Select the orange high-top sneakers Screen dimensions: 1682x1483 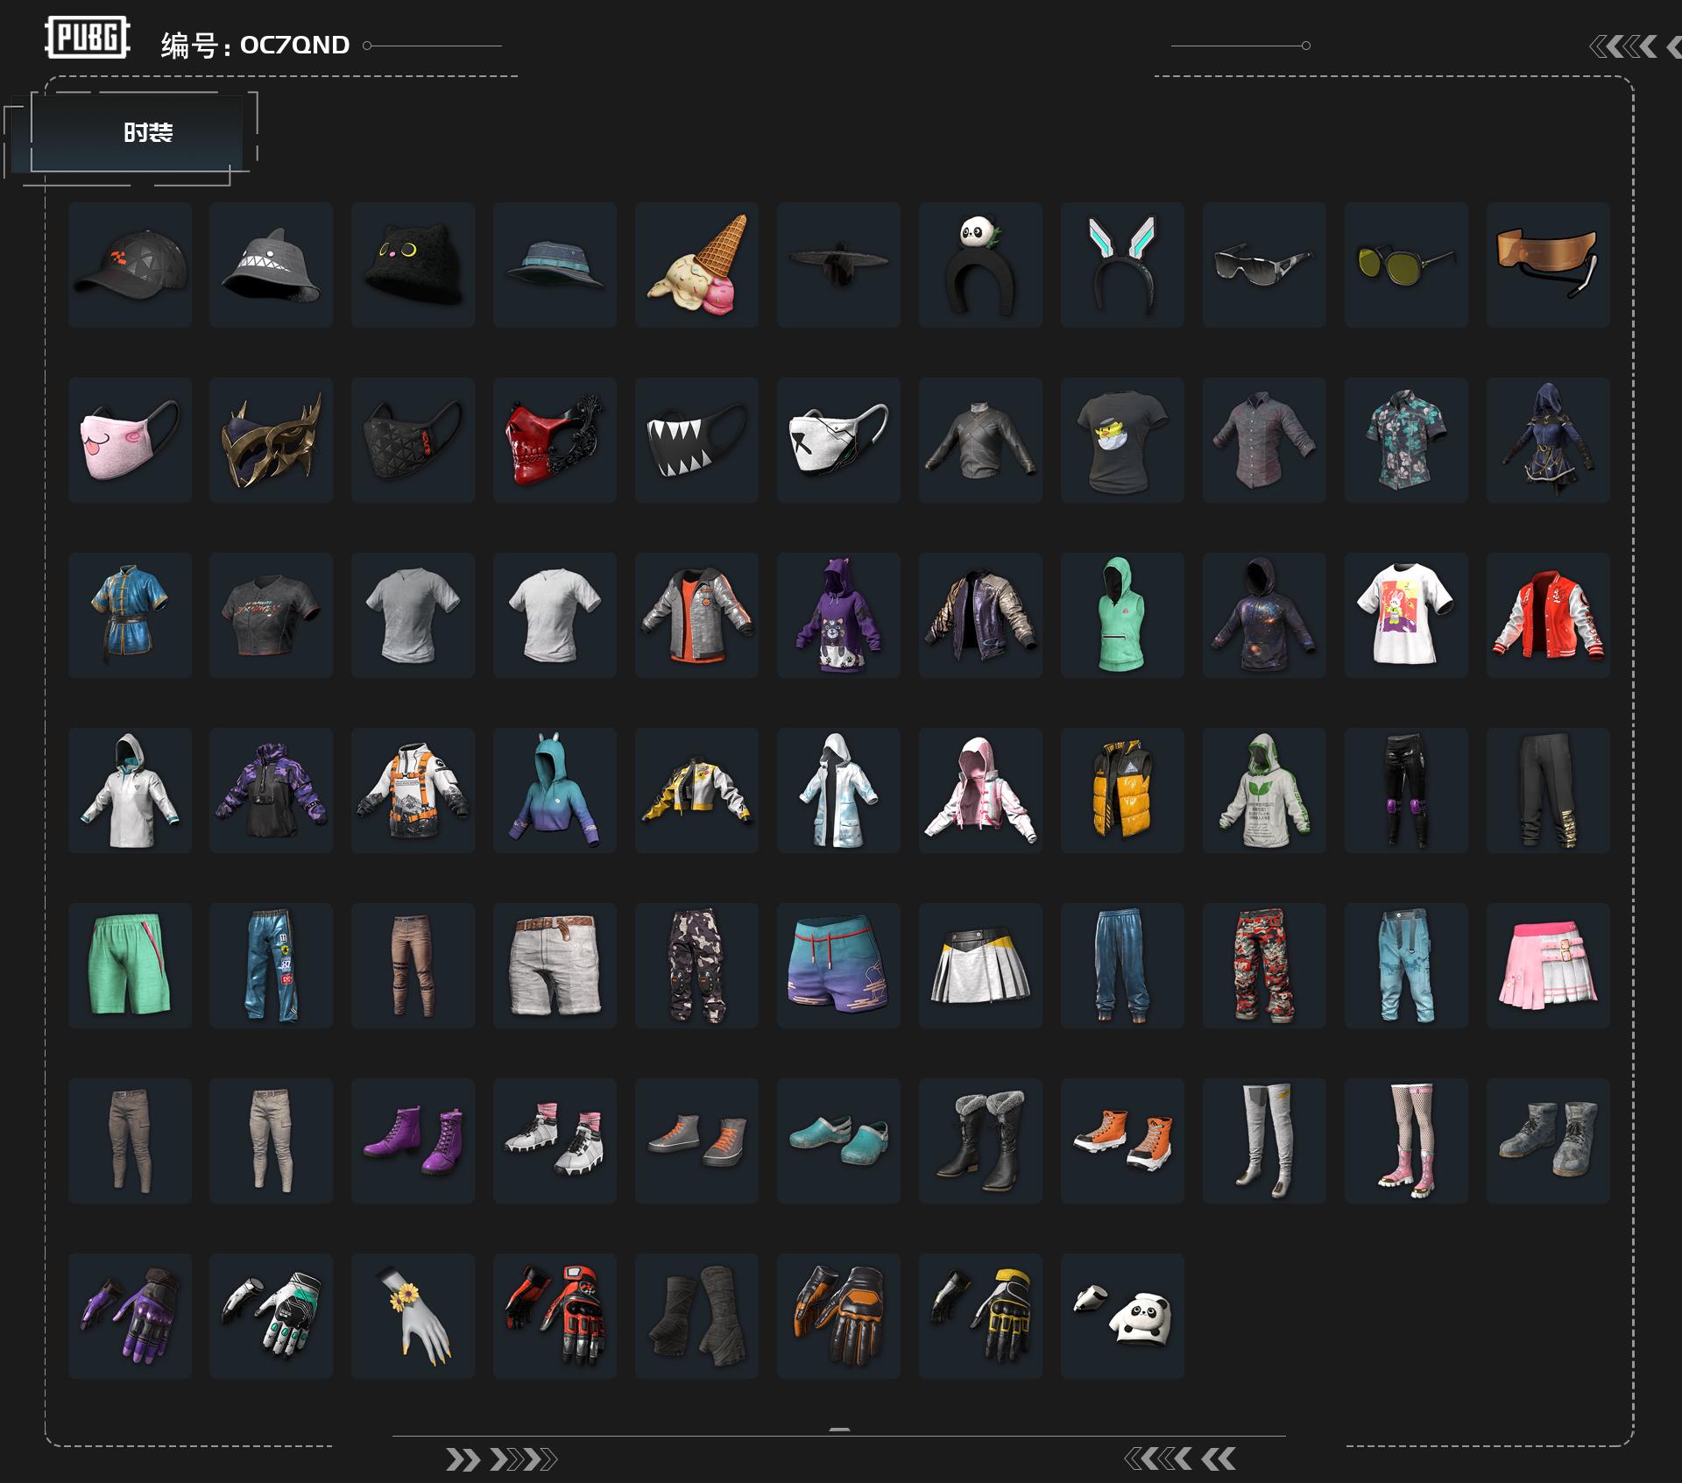point(1122,1140)
